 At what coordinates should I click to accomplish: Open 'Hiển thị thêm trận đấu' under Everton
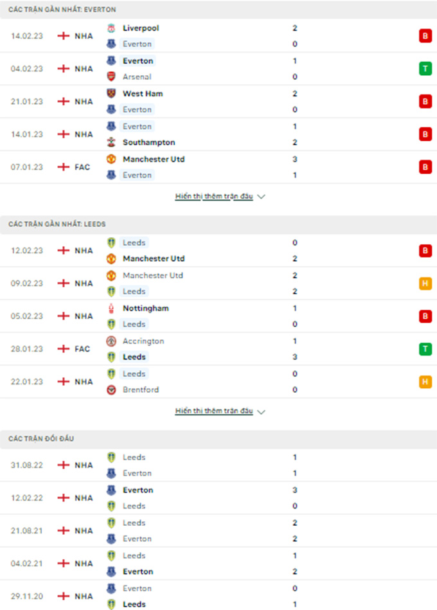(214, 197)
